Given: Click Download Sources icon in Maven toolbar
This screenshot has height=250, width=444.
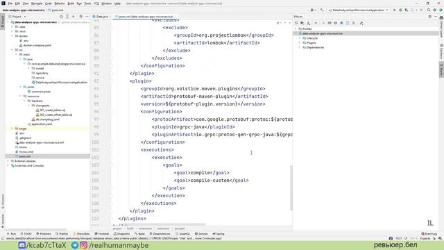Looking at the screenshot, I should tap(308, 23).
